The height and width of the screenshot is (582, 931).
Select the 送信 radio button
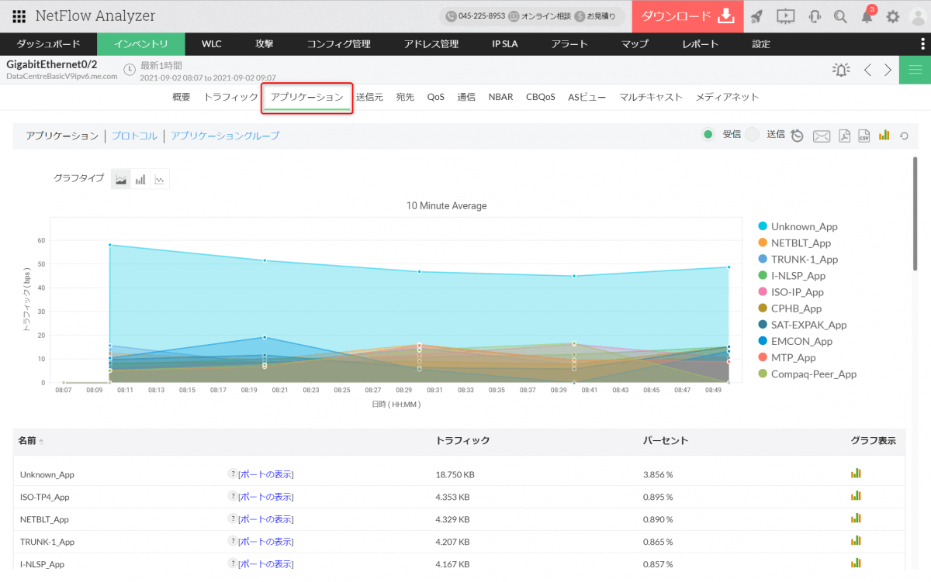(x=752, y=135)
